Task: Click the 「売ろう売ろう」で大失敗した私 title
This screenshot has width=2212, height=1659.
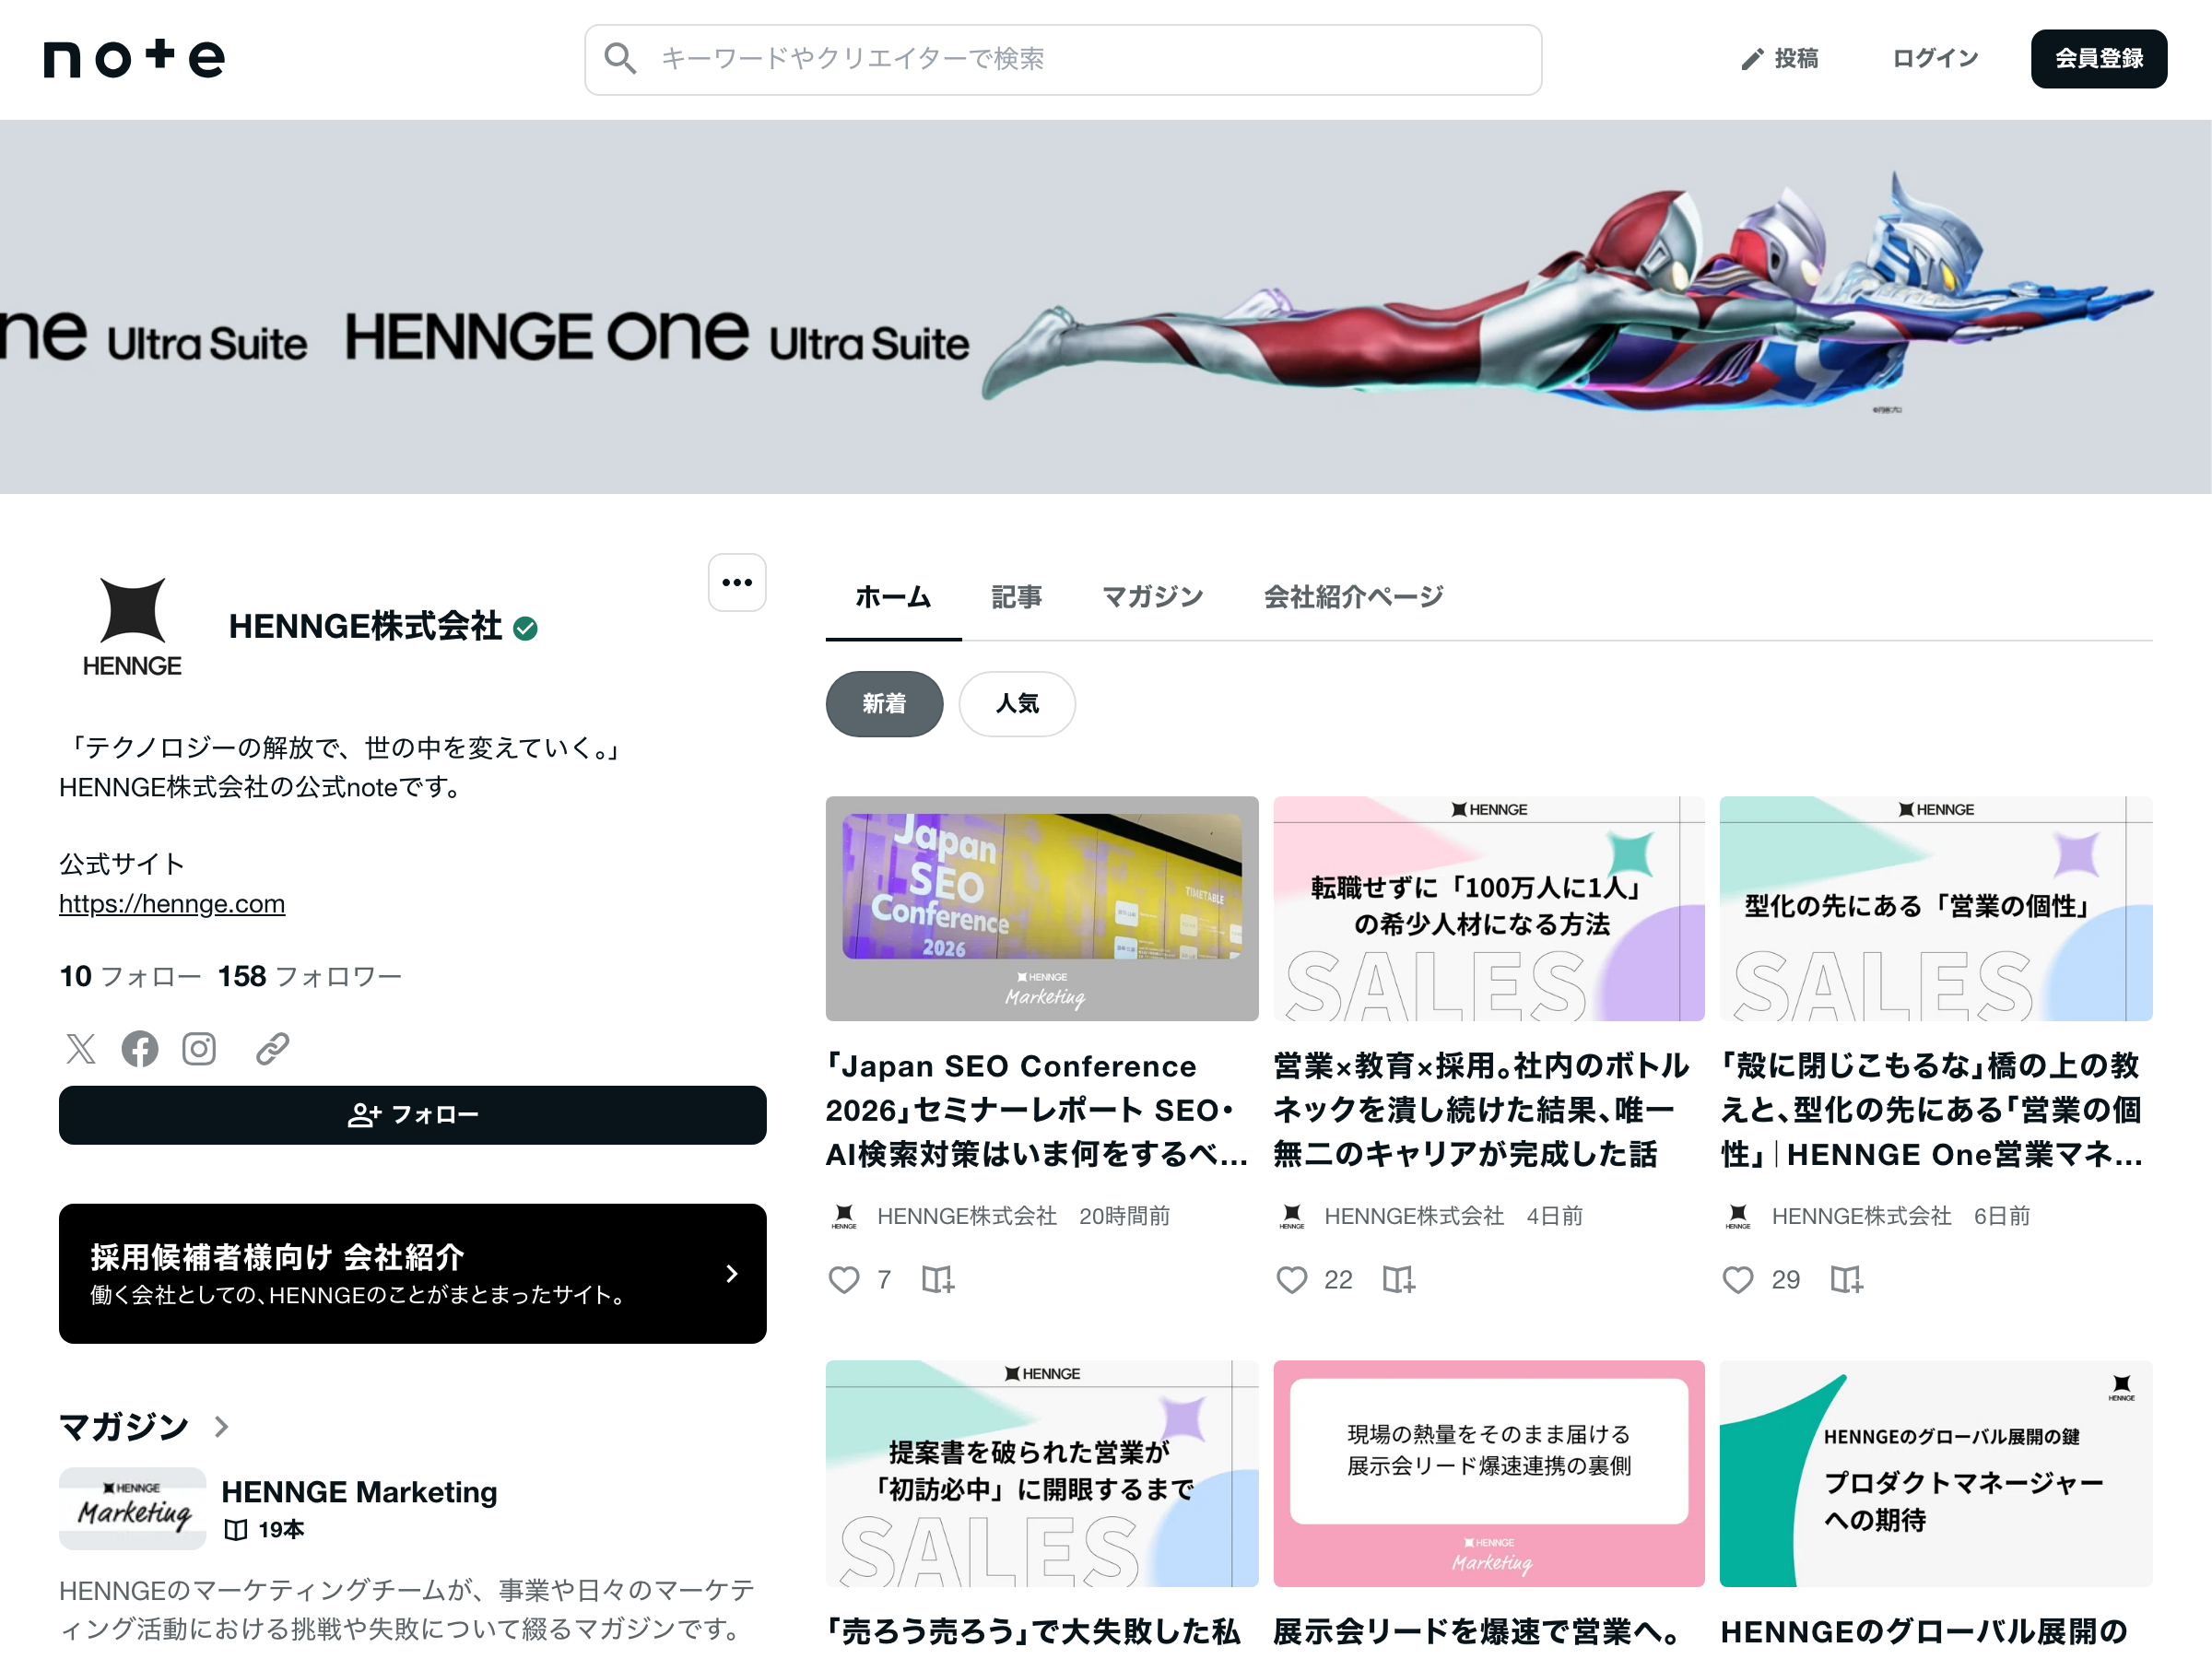Action: (1033, 1631)
